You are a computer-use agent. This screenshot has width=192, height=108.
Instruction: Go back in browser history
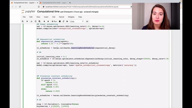12,7
